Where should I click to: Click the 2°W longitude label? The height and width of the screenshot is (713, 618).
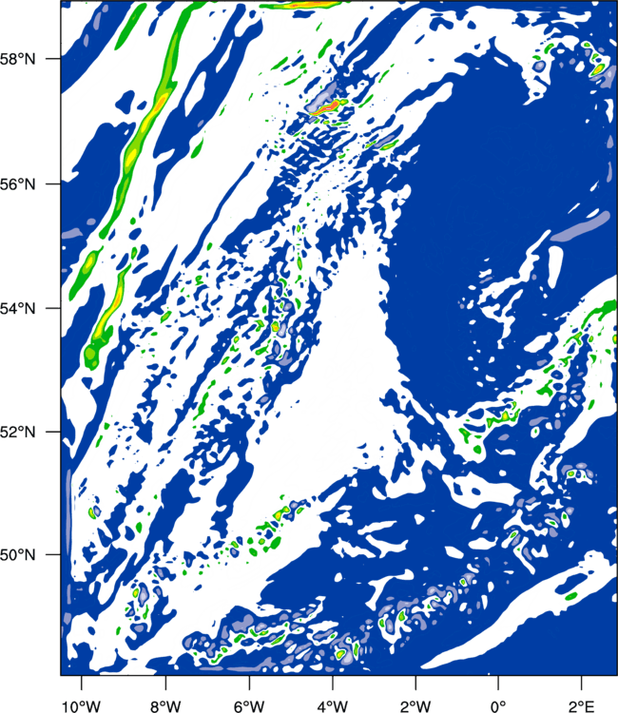click(415, 706)
